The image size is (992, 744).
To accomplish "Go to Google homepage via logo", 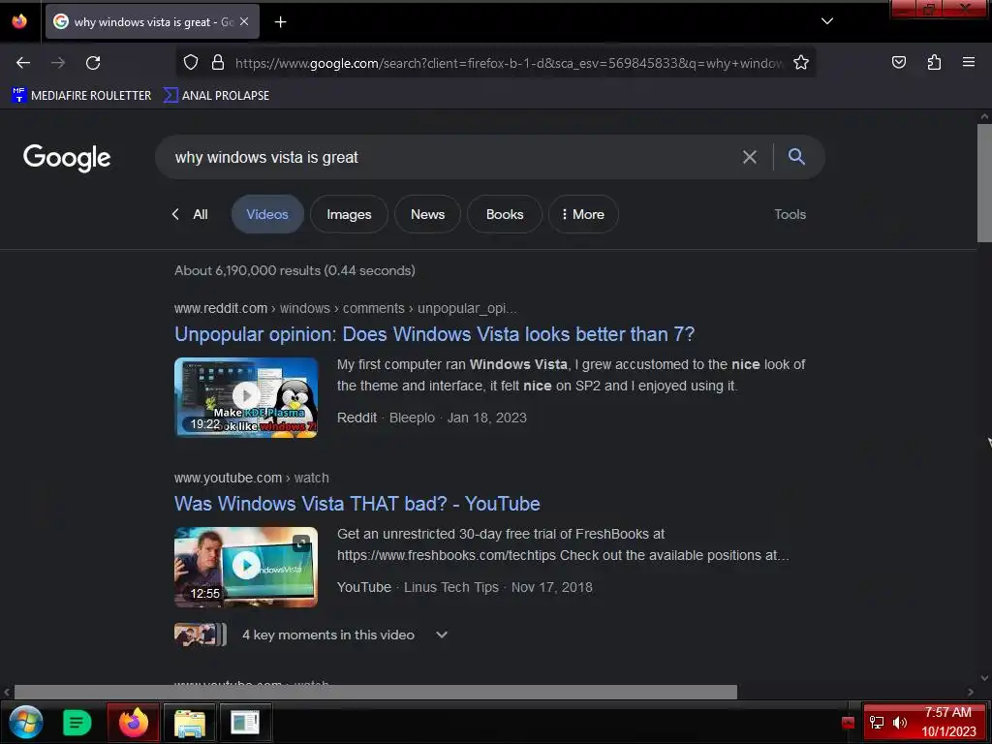I will point(67,158).
